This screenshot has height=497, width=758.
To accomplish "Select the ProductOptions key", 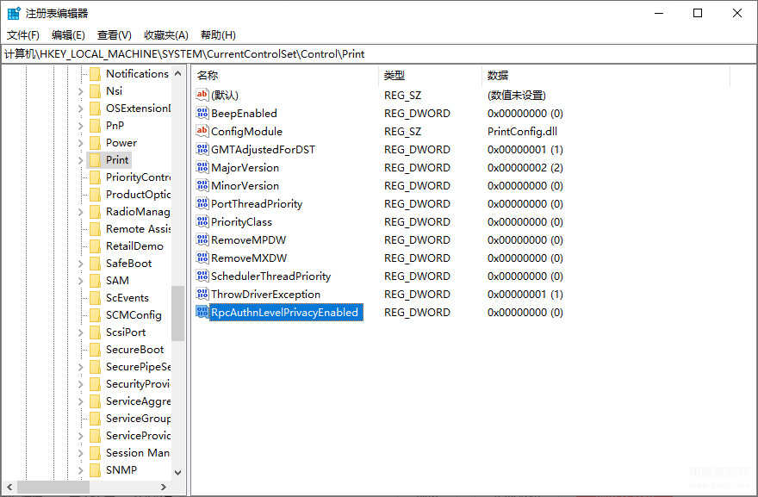I will tap(138, 195).
